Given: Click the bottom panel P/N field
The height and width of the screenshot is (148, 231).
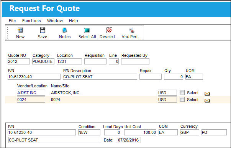Looking at the screenshot, I should (x=42, y=132).
